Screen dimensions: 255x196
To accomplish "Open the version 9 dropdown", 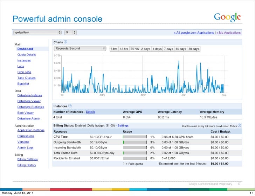I will click(x=70, y=32).
